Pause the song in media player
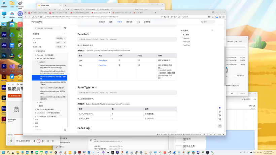 coord(38,141)
